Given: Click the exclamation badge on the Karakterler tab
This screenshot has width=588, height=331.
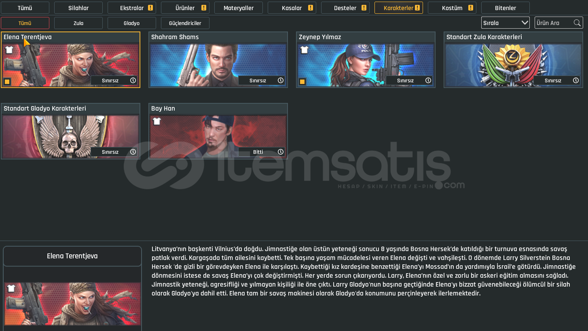Looking at the screenshot, I should tap(417, 8).
